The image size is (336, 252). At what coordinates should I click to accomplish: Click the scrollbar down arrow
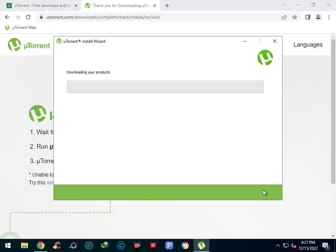(x=333, y=236)
